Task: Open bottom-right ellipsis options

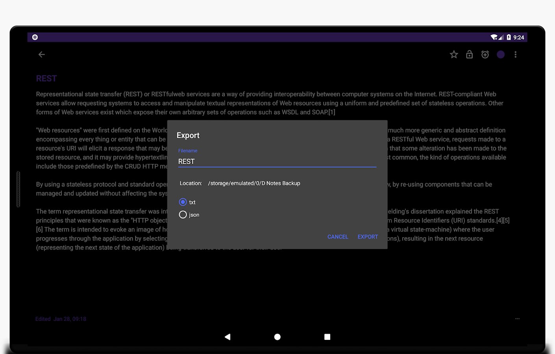Action: coord(517,319)
